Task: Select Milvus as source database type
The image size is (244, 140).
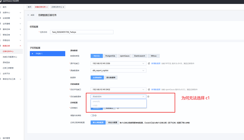Action: point(153,56)
